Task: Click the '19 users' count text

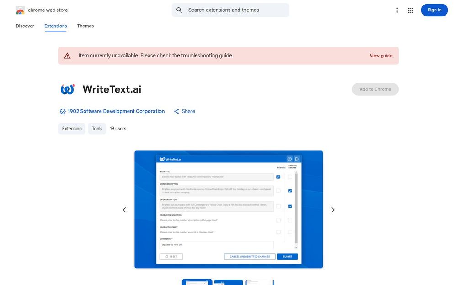Action: click(118, 129)
